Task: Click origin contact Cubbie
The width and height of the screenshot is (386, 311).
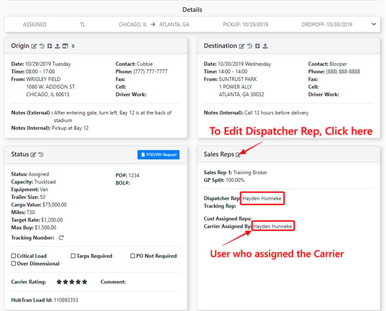Action: [145, 64]
